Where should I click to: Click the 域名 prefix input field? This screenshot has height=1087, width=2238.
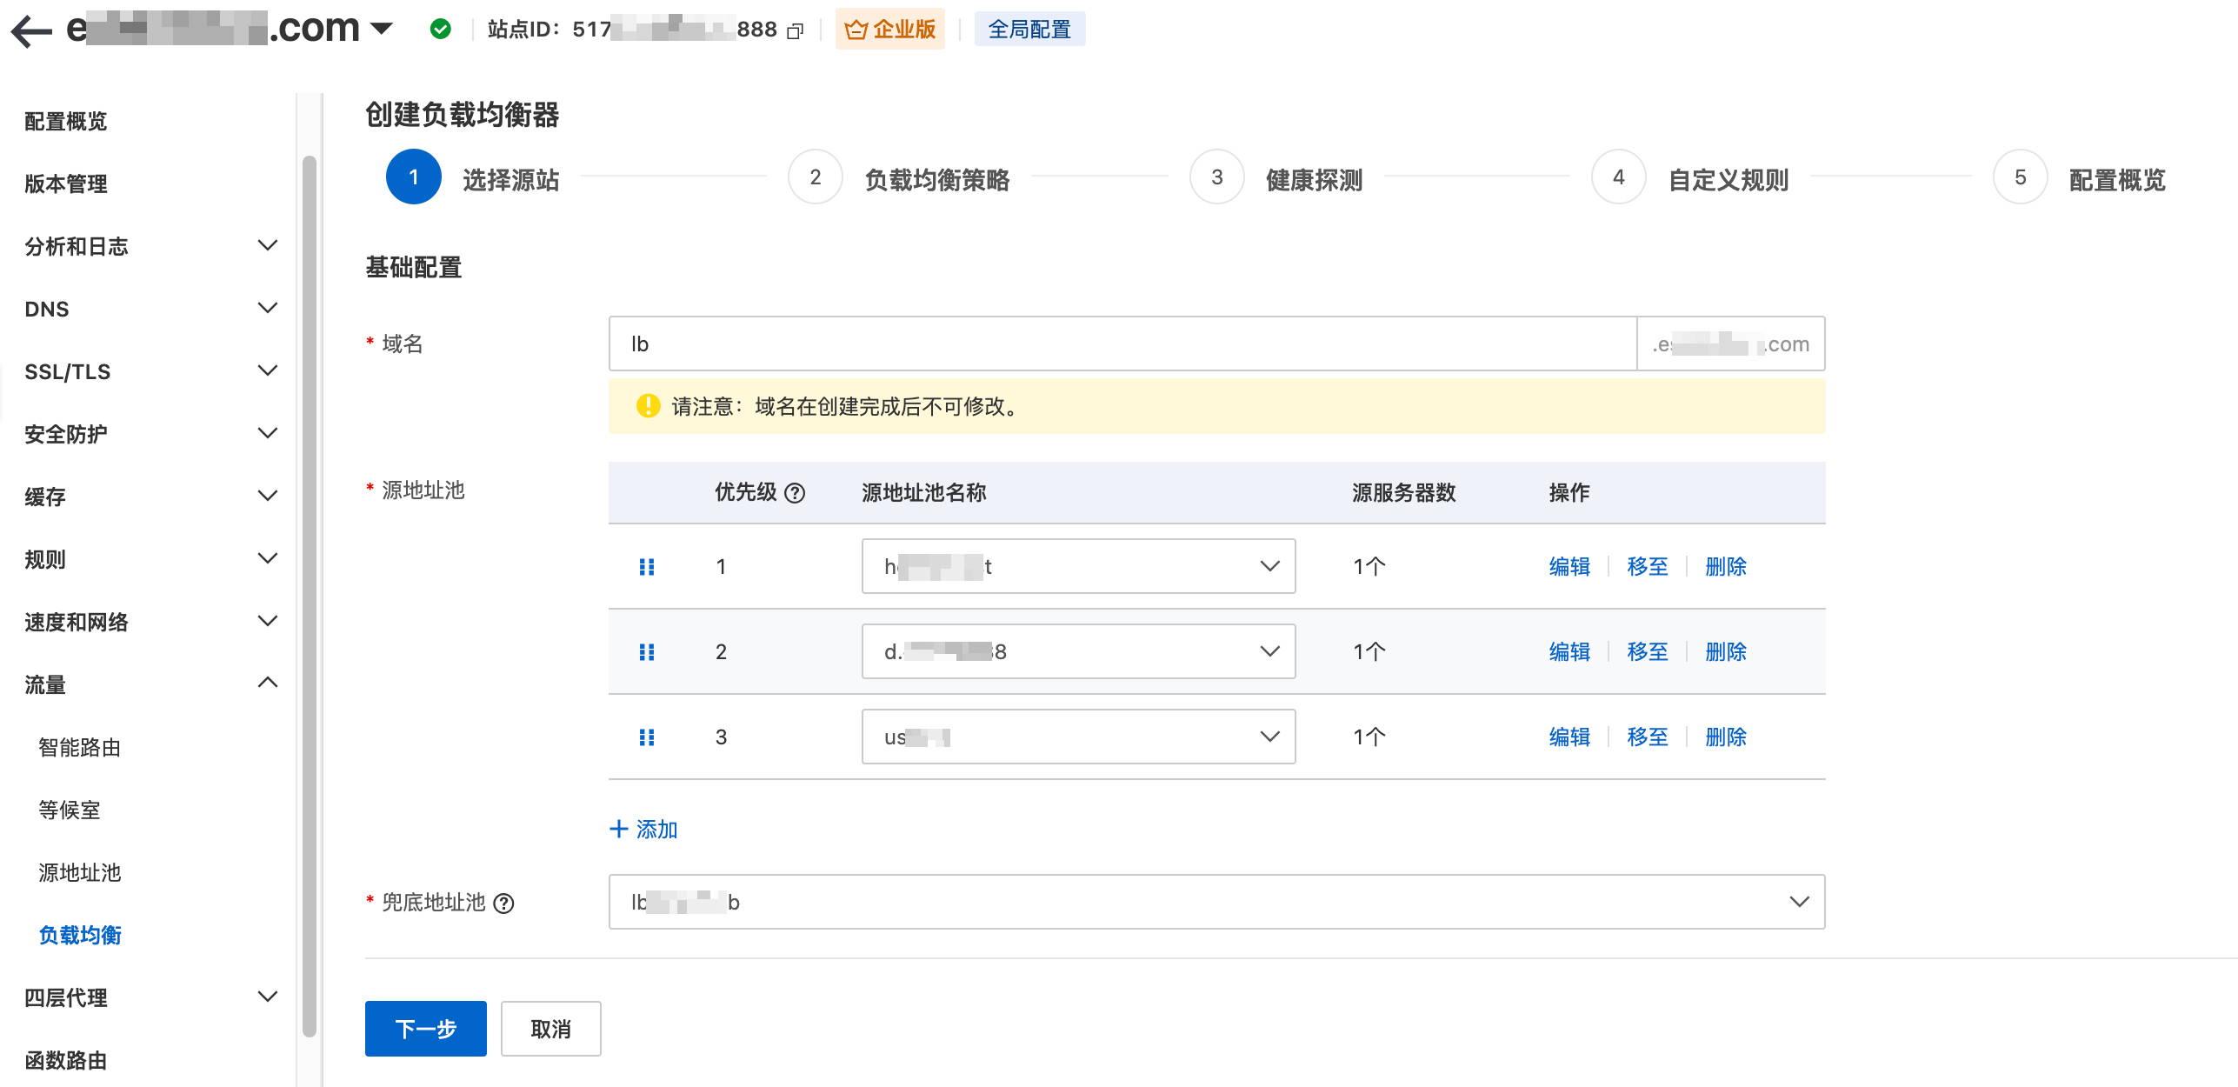coord(1122,344)
